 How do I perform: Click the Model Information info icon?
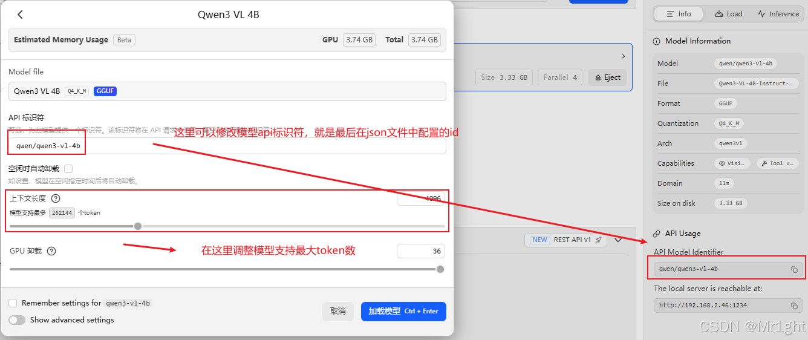coord(656,41)
